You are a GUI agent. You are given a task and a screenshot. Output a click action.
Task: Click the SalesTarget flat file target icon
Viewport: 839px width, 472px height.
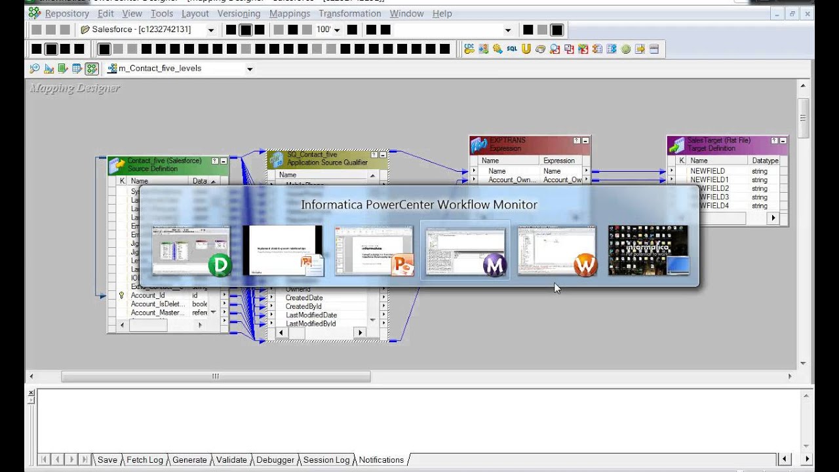(x=676, y=144)
